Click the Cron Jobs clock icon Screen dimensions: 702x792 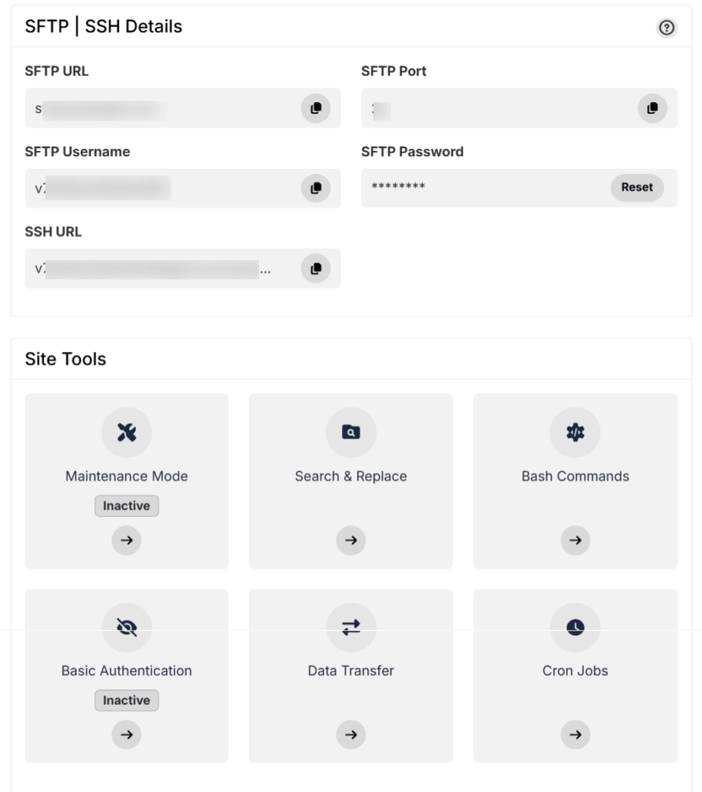tap(574, 627)
